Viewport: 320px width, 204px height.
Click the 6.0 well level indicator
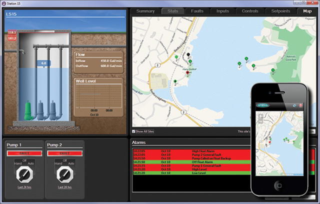point(43,63)
